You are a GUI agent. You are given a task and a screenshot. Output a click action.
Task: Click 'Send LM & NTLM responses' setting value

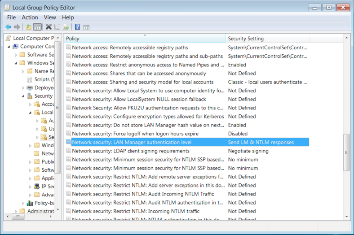coord(261,142)
